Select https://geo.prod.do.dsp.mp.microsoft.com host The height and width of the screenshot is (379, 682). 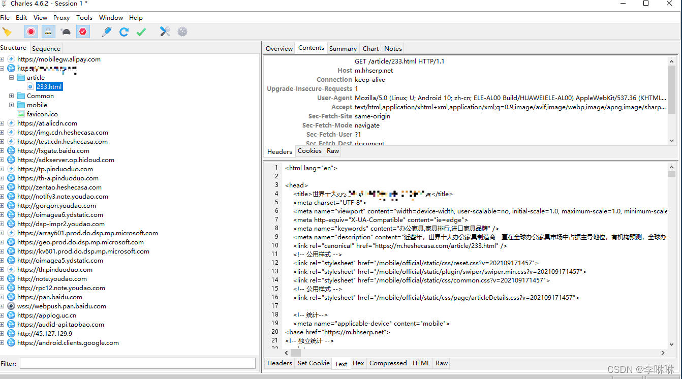coord(80,242)
